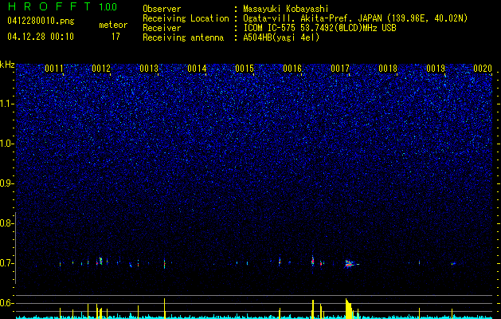Click the 0020 time marker
Viewport: 501px width, 319px height.
click(x=483, y=69)
